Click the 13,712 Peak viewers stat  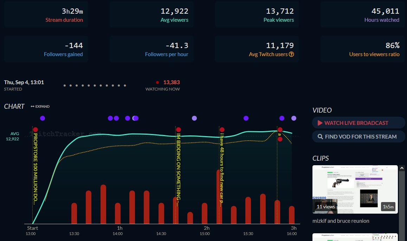[x=280, y=11]
